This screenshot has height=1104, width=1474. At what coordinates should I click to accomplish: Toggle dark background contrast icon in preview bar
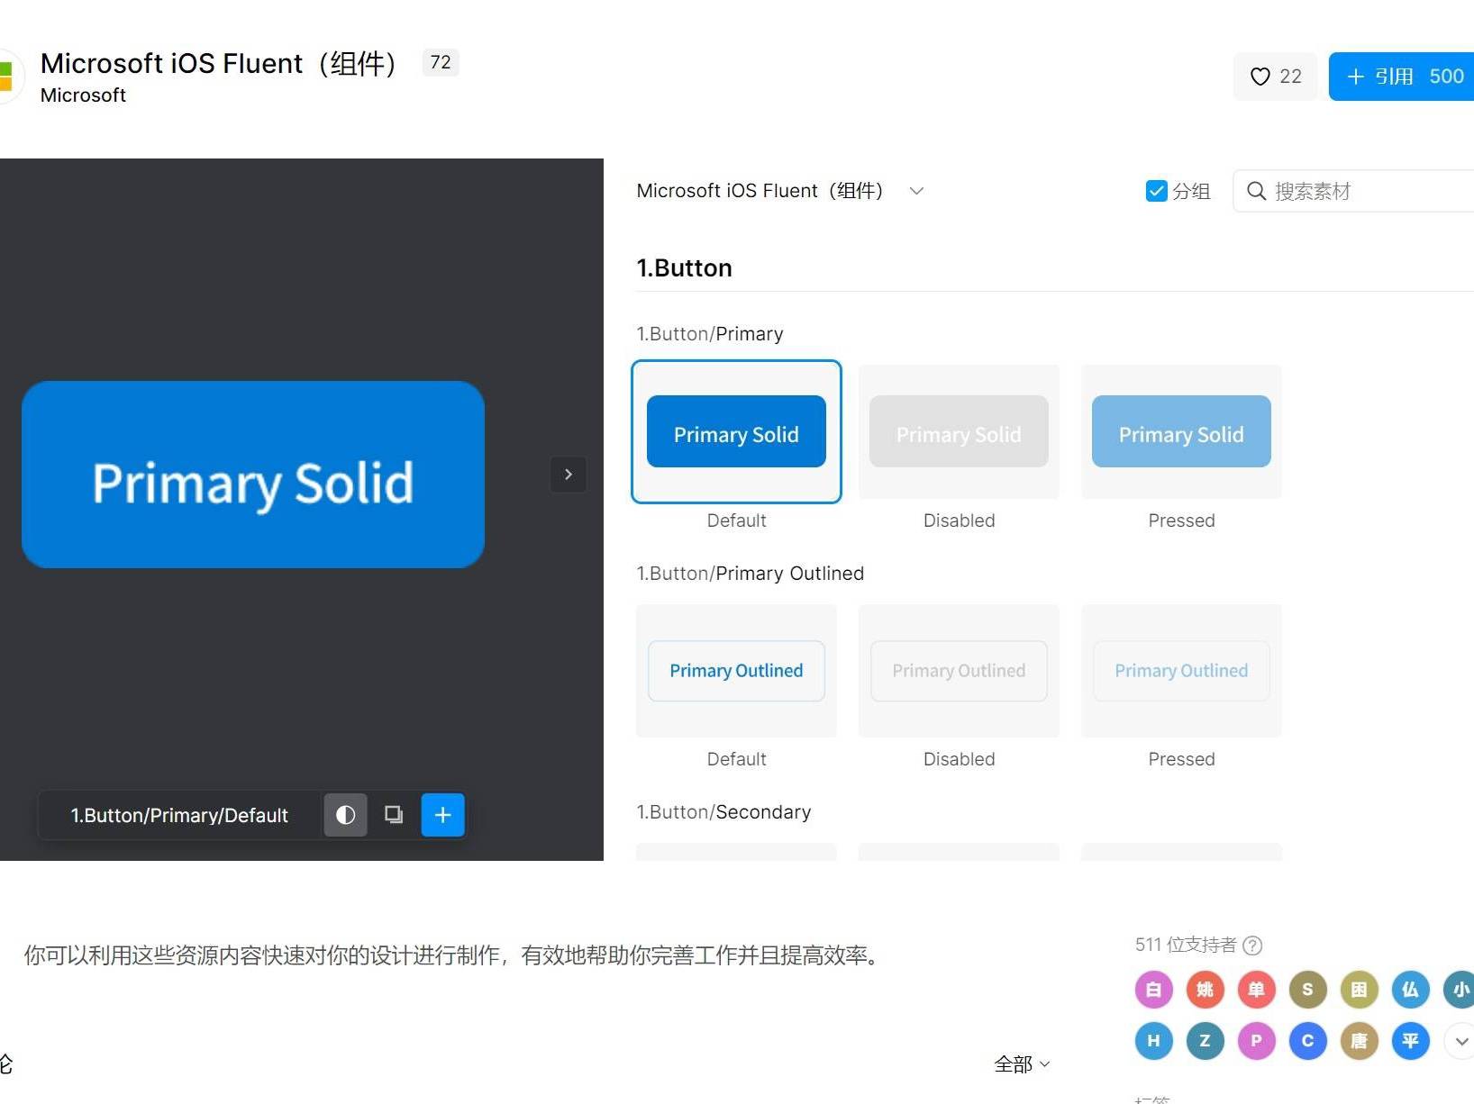click(x=345, y=815)
